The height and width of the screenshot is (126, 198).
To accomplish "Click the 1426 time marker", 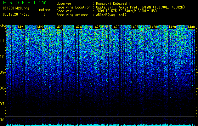I will tap(116, 27).
